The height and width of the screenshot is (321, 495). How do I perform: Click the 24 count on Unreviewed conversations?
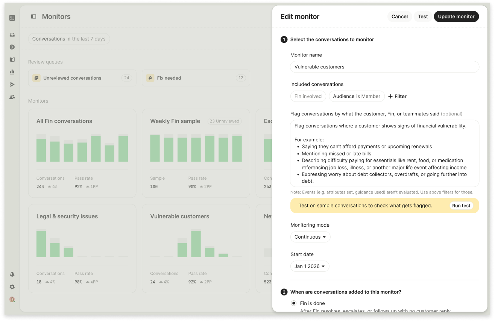click(x=127, y=78)
